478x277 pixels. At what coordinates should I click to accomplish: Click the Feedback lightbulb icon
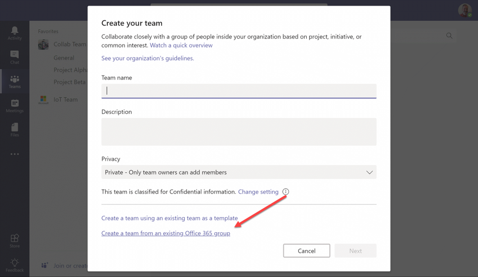15,262
